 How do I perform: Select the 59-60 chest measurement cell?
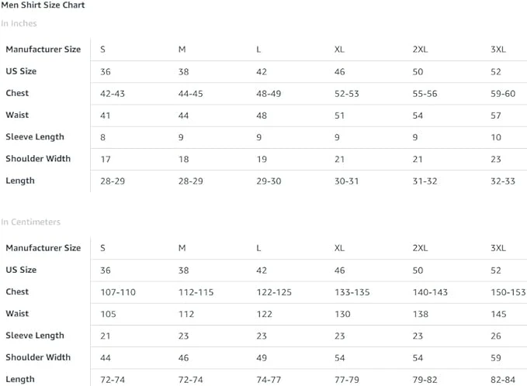(x=503, y=93)
